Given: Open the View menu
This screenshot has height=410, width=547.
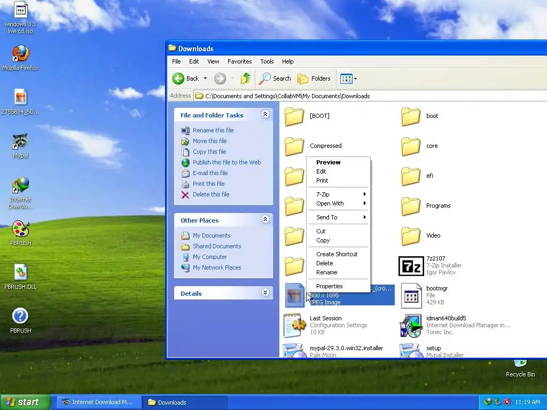Looking at the screenshot, I should coord(213,61).
